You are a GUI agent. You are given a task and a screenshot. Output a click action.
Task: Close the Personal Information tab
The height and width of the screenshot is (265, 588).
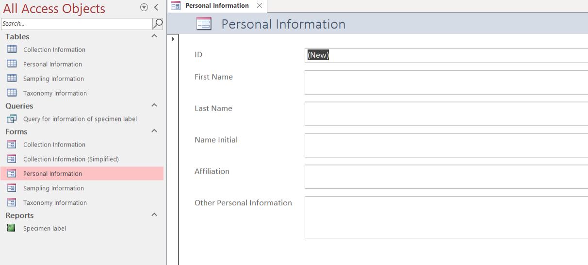click(x=260, y=6)
